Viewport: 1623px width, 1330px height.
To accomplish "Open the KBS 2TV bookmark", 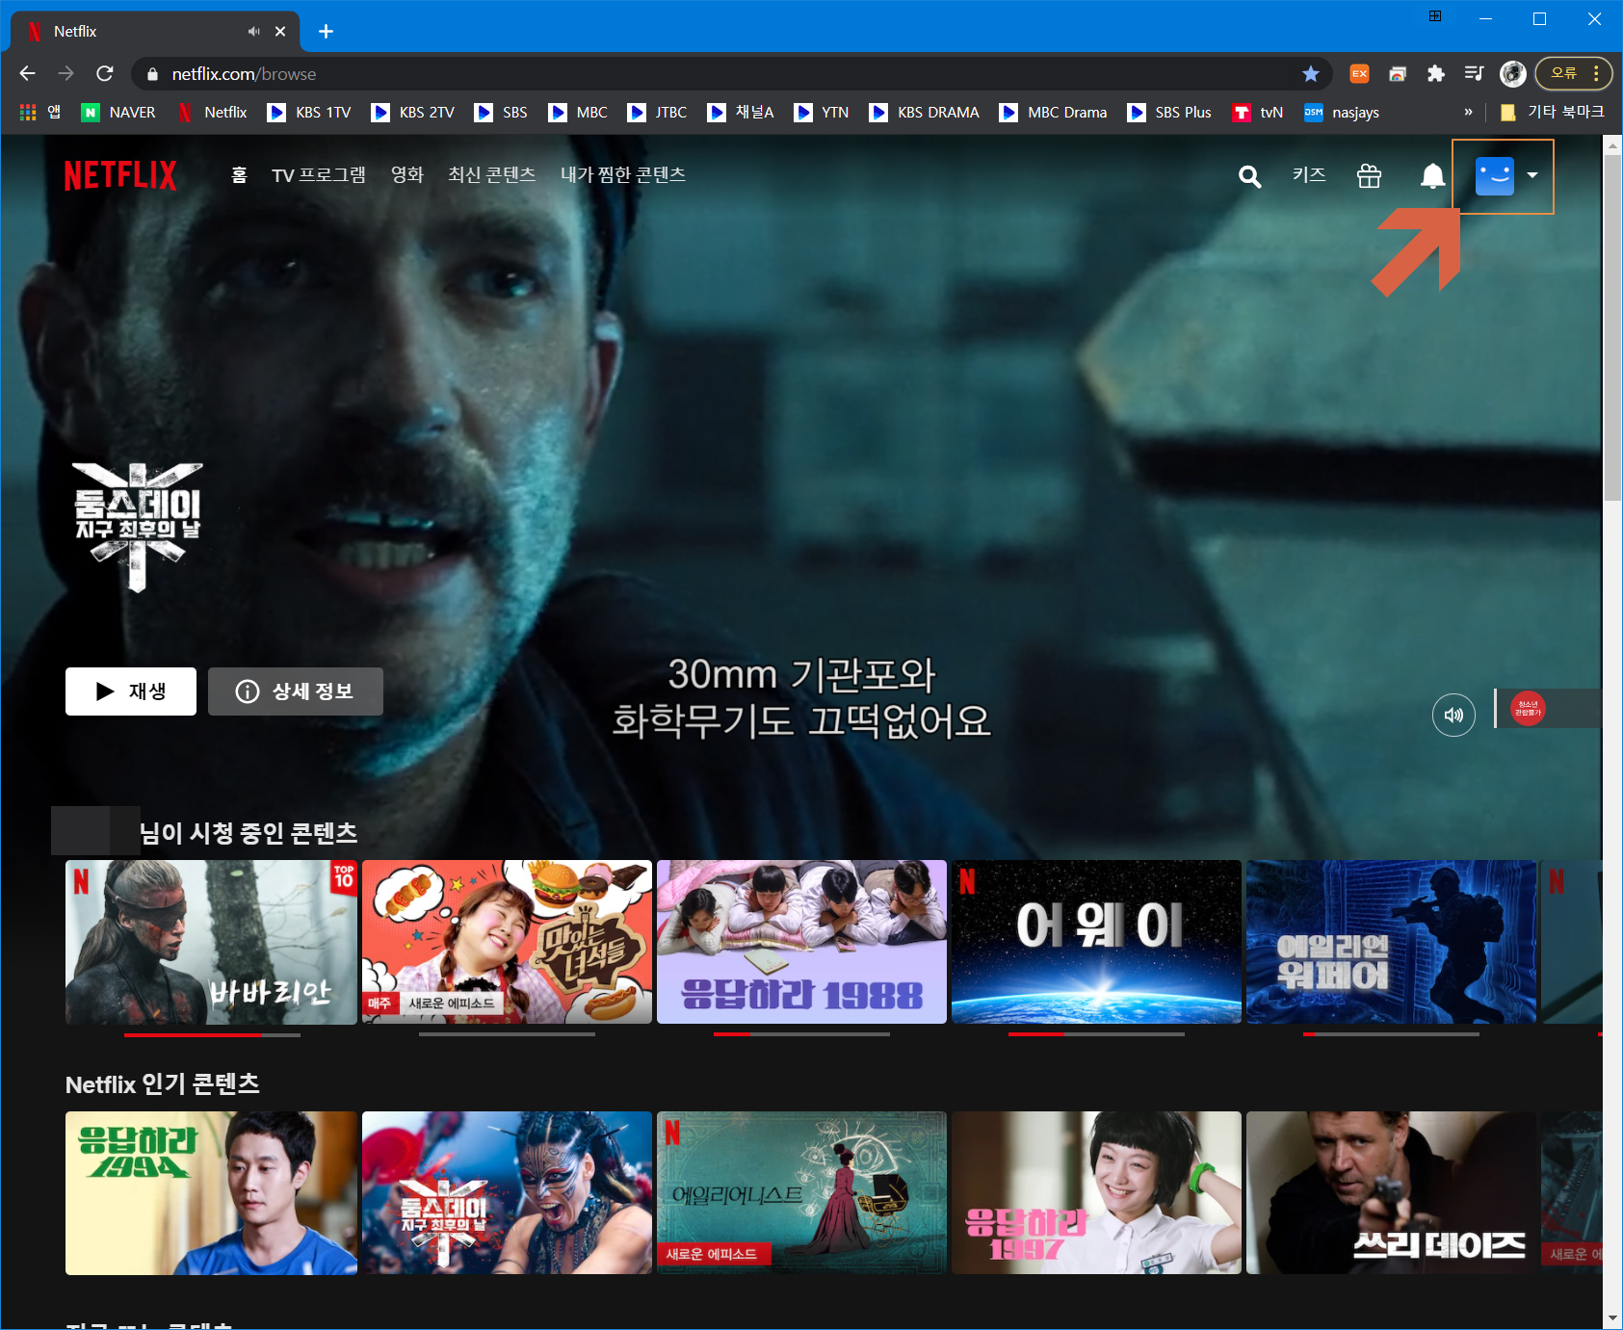I will click(x=413, y=113).
